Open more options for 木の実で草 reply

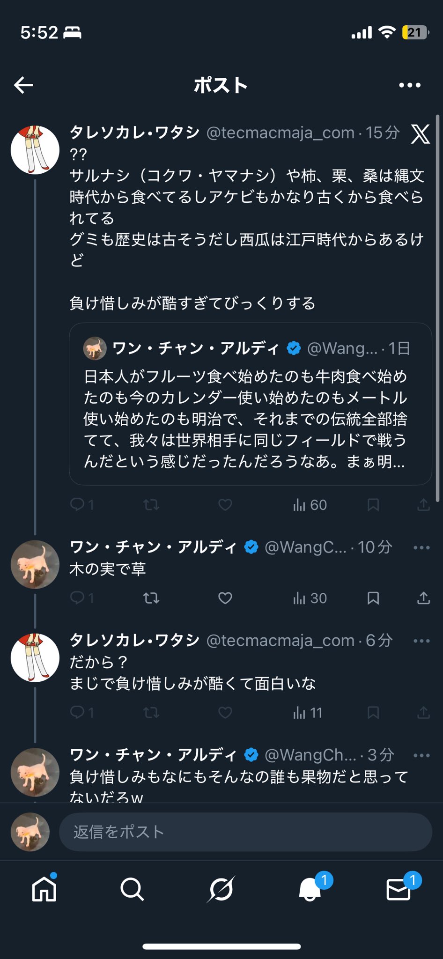click(x=421, y=547)
